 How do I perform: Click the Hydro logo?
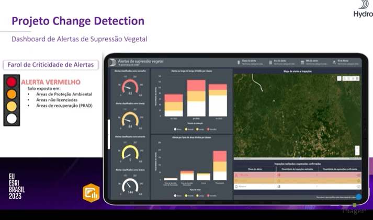[363, 9]
